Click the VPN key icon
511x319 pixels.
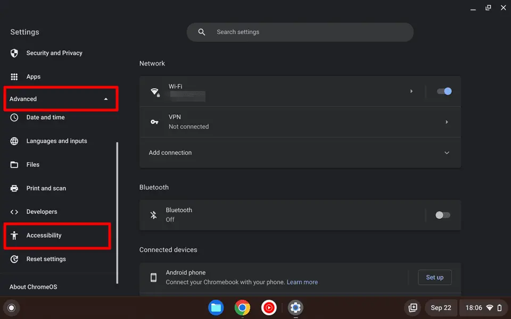pyautogui.click(x=154, y=122)
